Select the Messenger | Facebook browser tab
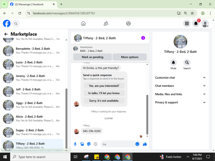 [33, 4]
